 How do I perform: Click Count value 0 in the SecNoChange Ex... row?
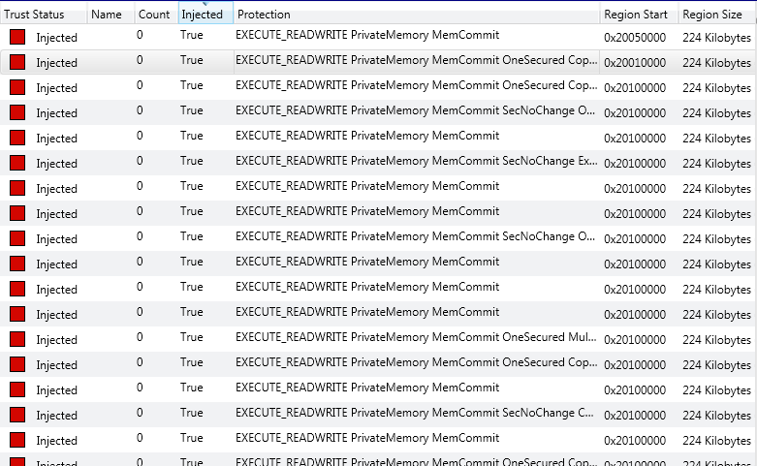tap(140, 161)
